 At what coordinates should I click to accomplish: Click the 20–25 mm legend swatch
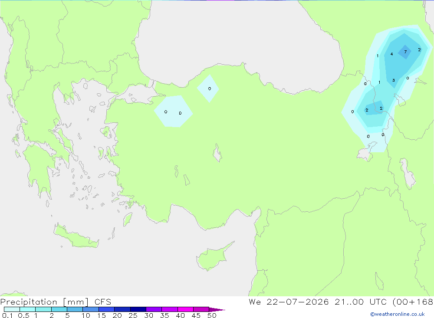coord(122,309)
